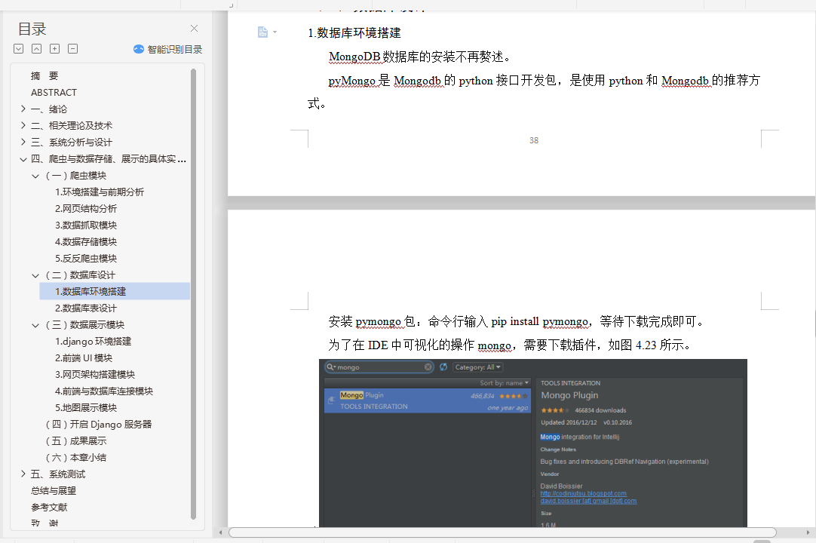Jump to 3.网页架构搭建模块
This screenshot has width=816, height=543.
95,375
